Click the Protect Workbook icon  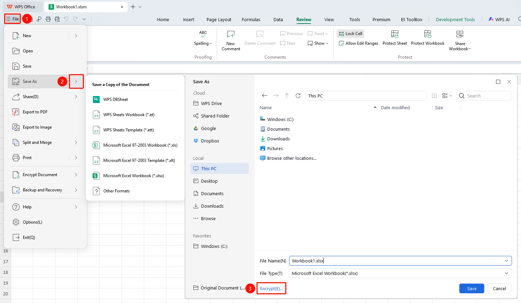pos(428,34)
